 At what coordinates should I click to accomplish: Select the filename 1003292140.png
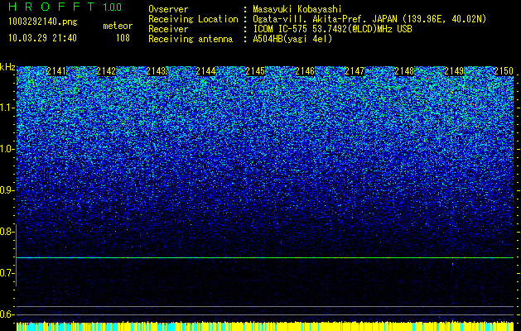point(43,22)
